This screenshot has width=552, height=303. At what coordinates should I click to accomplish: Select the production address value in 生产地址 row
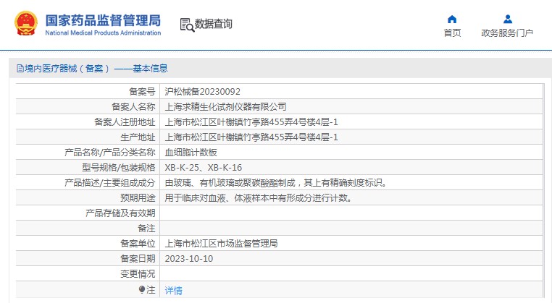tap(251, 137)
